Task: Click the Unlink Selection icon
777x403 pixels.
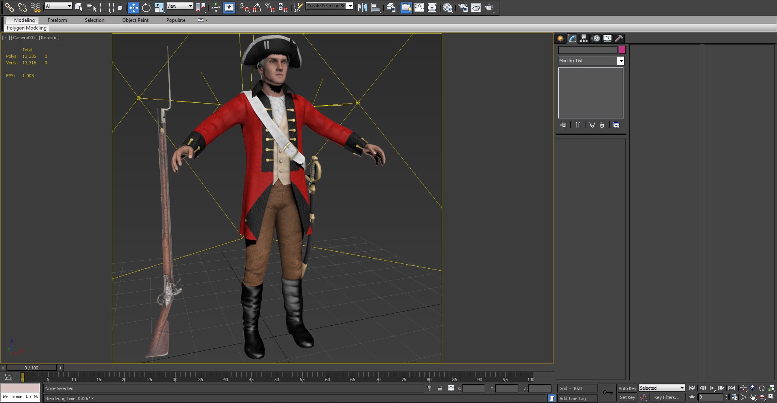Action: (x=22, y=7)
